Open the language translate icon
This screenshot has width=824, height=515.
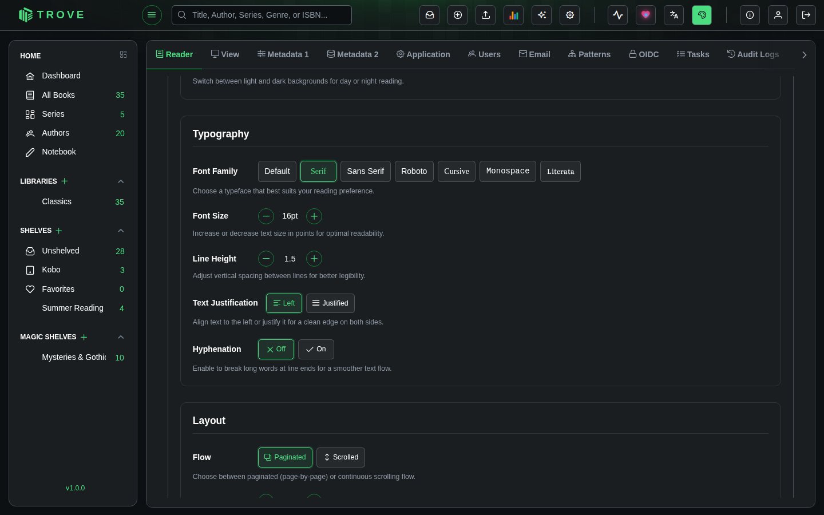[674, 15]
